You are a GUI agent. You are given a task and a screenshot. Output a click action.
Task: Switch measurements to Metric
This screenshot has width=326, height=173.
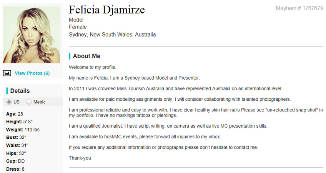tap(29, 102)
